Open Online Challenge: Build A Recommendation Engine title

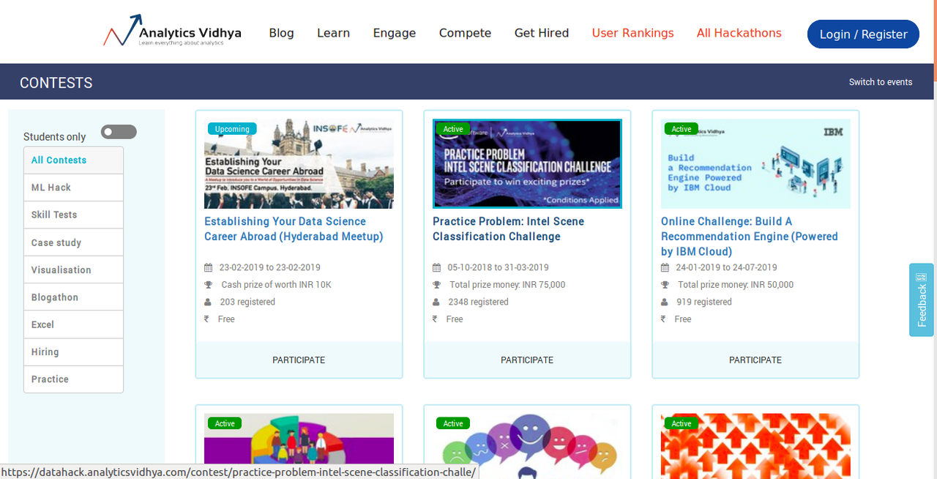[749, 236]
